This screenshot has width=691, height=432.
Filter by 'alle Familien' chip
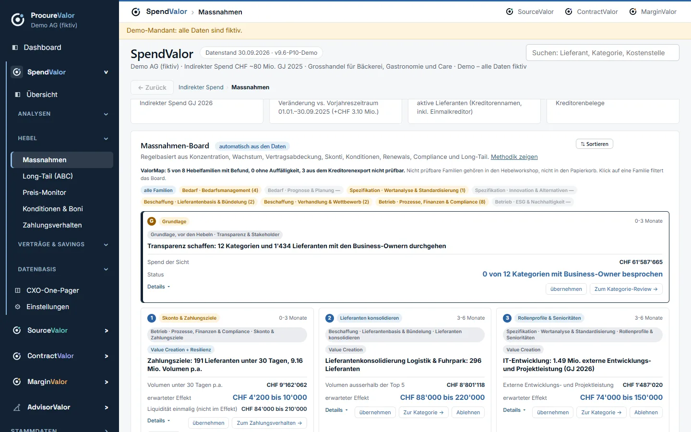158,191
